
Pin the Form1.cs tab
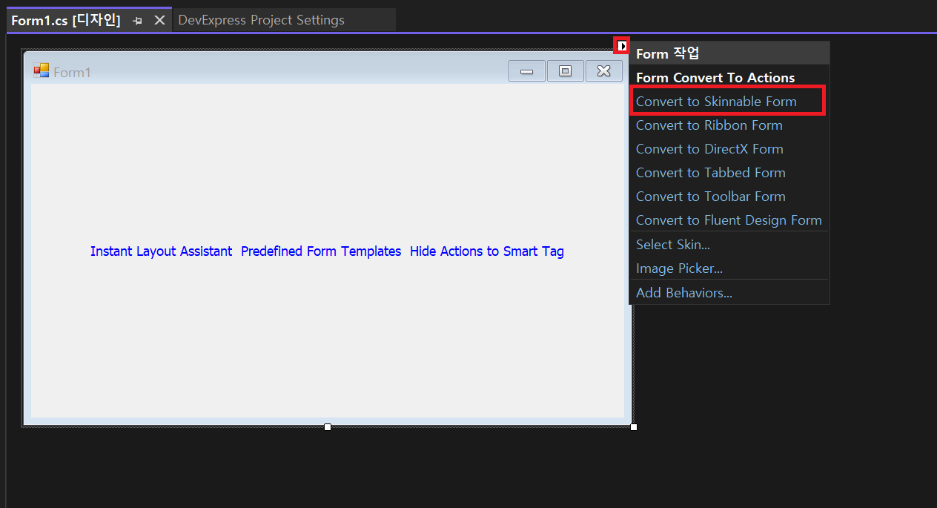(137, 21)
